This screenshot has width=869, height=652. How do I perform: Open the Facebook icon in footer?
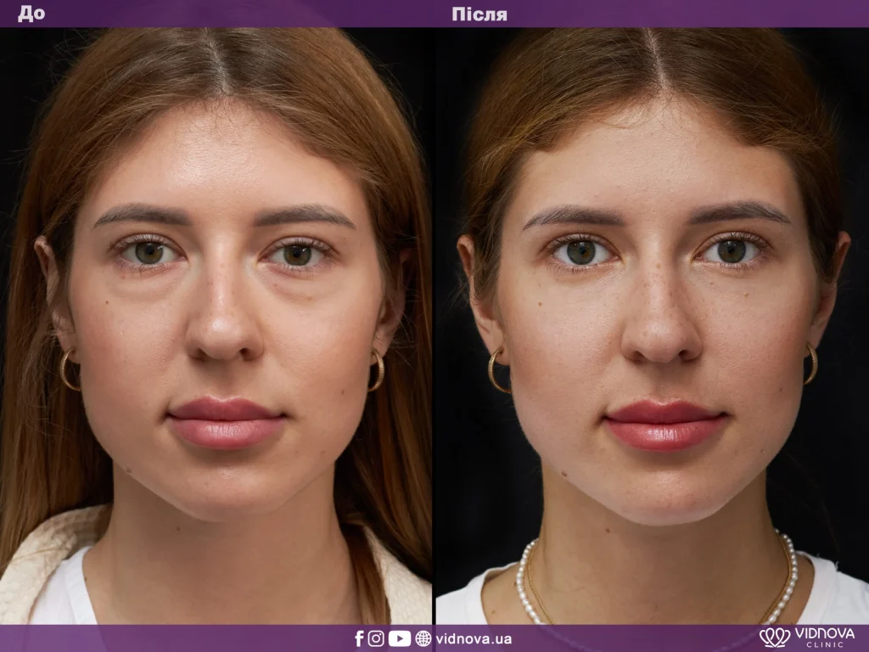(x=359, y=638)
